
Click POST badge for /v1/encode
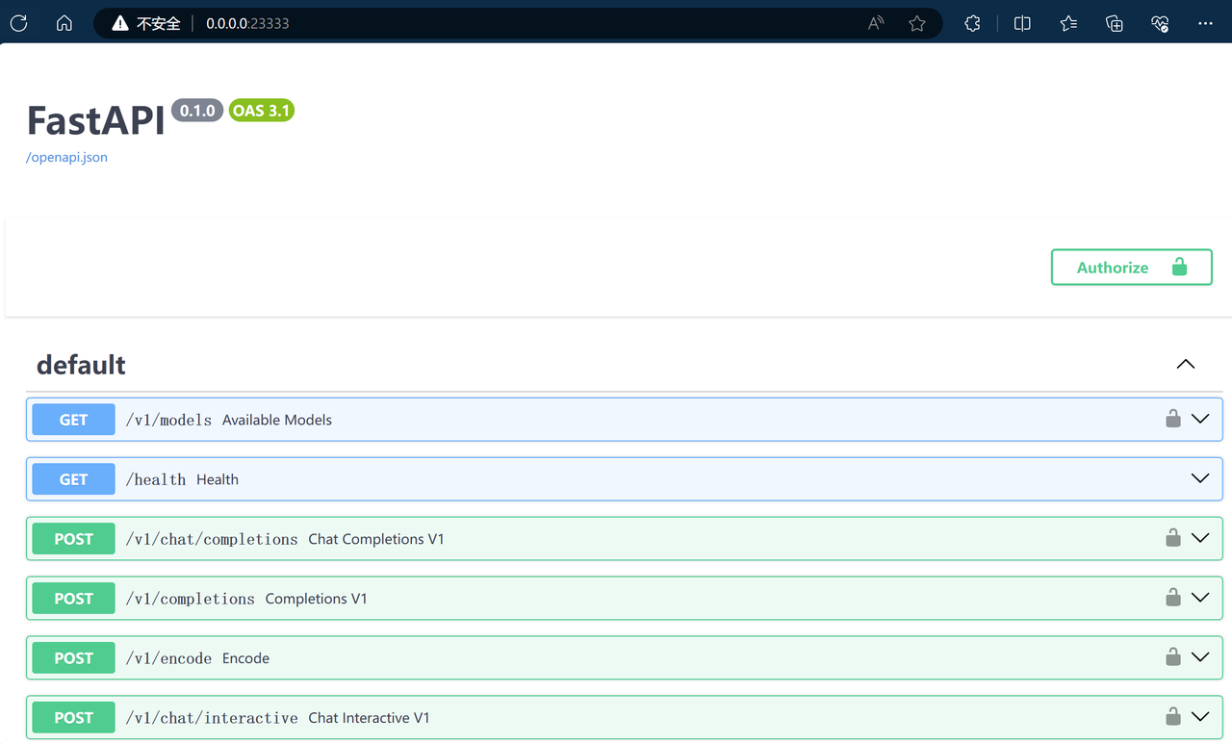(73, 658)
